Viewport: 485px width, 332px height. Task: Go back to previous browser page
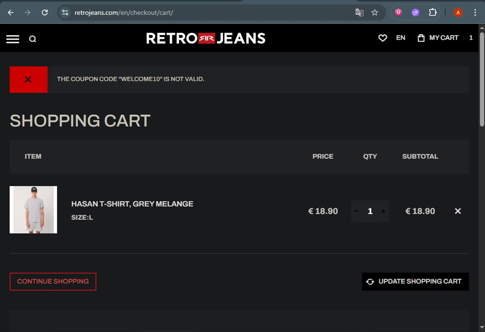[x=11, y=13]
